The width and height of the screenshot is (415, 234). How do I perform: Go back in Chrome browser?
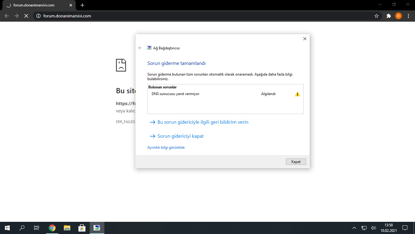pos(7,16)
